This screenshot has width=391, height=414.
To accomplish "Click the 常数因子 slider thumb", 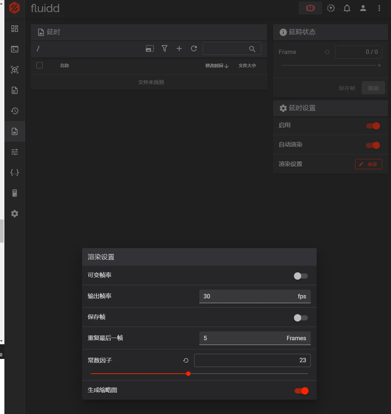I will (x=188, y=374).
